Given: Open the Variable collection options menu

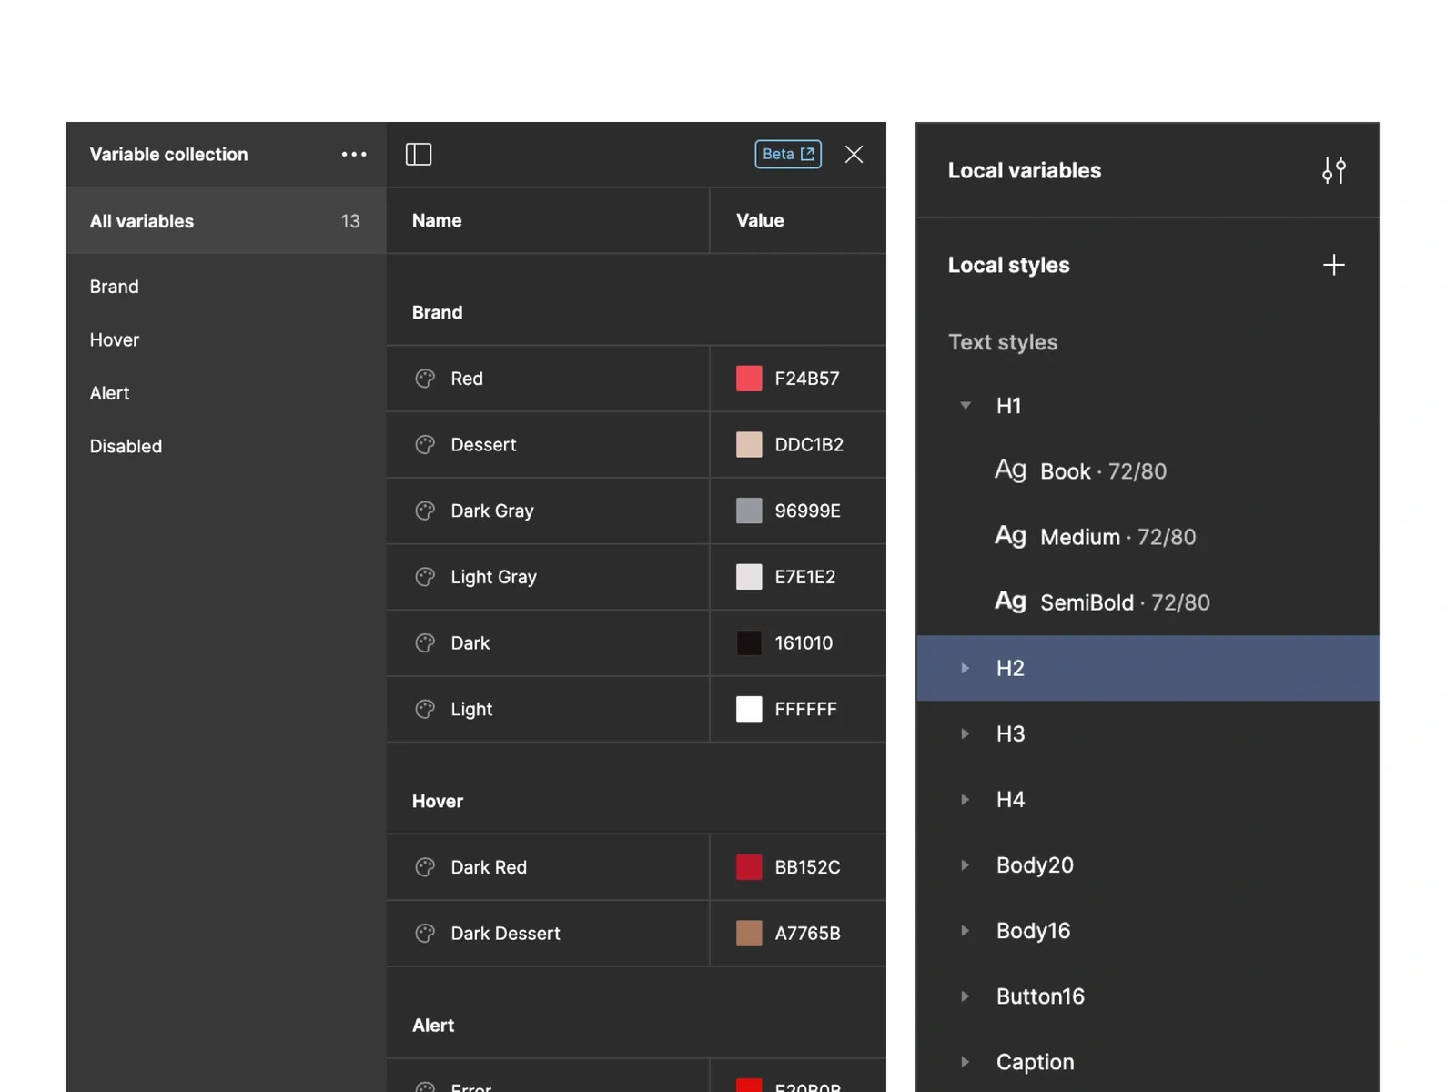Looking at the screenshot, I should tap(353, 154).
